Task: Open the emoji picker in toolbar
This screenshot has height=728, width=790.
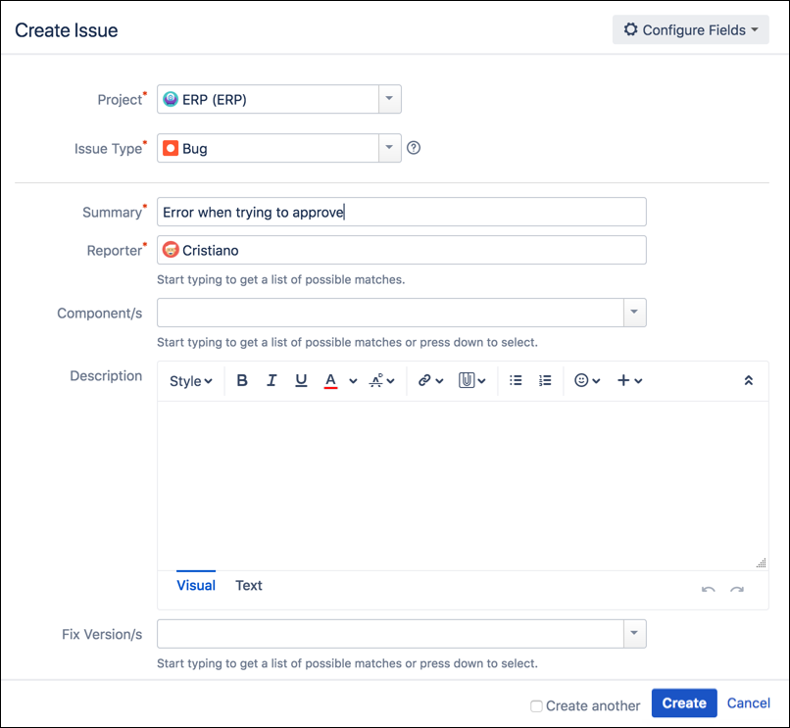Action: [586, 381]
